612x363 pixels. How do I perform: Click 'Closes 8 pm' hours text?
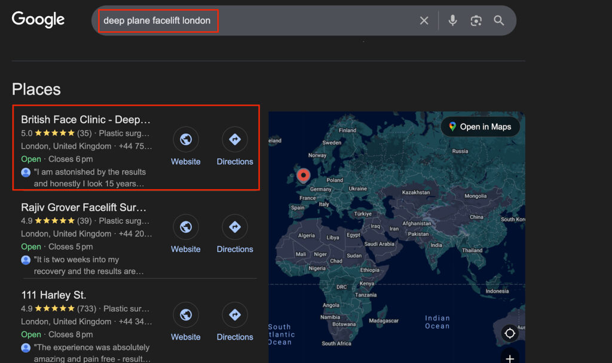click(71, 334)
